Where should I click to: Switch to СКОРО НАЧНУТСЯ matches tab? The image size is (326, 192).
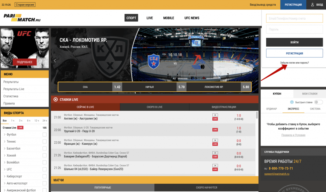coord(206,188)
